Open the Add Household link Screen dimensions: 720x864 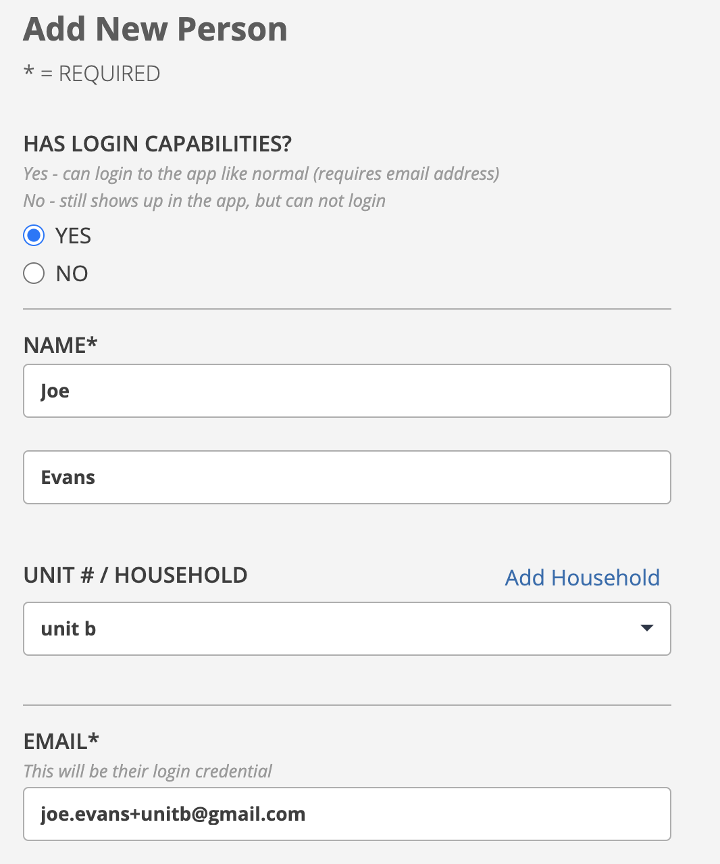coord(582,578)
